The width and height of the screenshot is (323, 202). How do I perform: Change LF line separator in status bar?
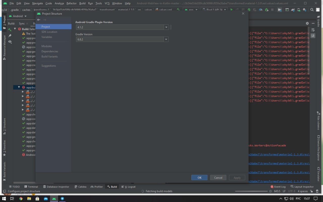pos(284,191)
